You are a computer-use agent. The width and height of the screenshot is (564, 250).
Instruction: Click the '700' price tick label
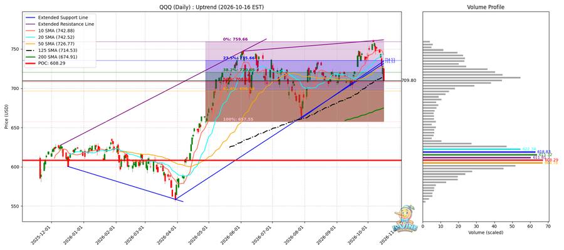[x=16, y=89]
